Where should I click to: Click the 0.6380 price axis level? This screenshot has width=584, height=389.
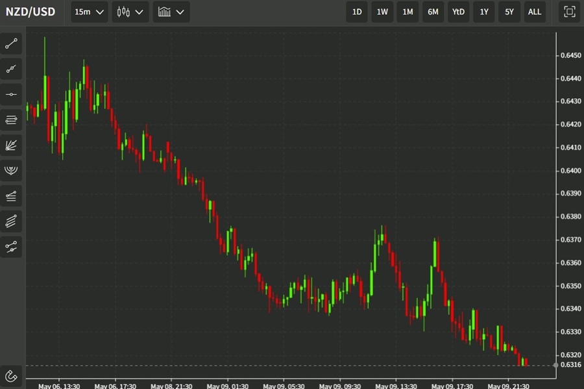567,217
